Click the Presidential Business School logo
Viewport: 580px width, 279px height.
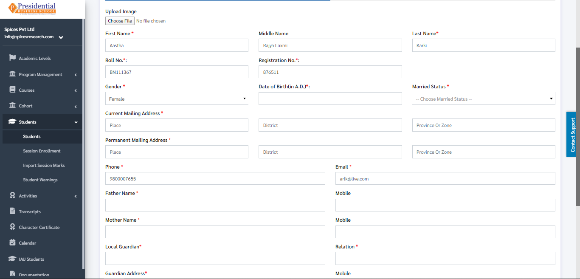click(32, 8)
